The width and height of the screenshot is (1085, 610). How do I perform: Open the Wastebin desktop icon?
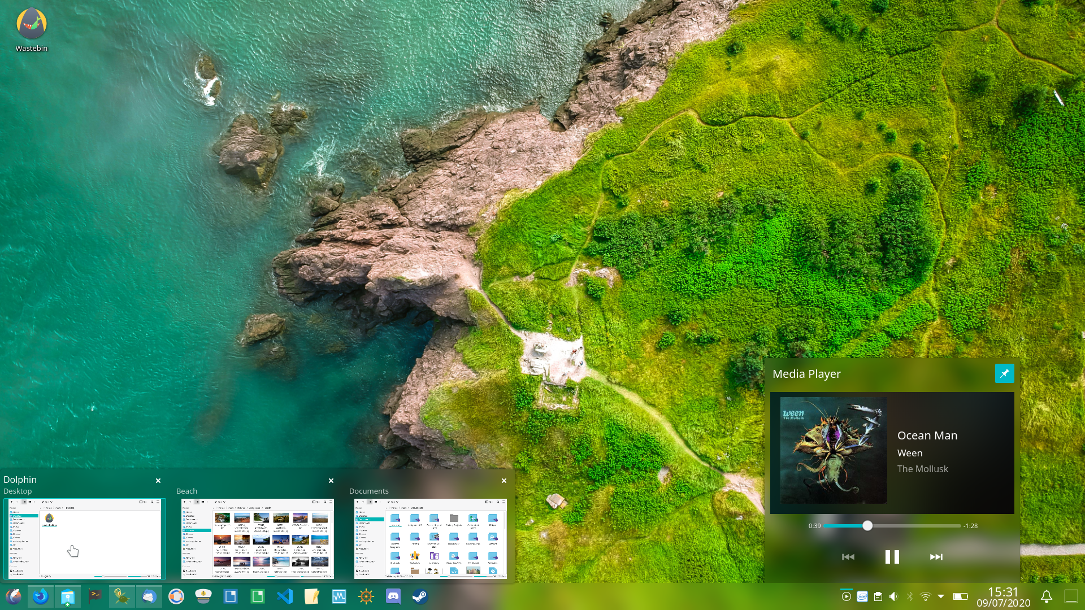pyautogui.click(x=32, y=30)
